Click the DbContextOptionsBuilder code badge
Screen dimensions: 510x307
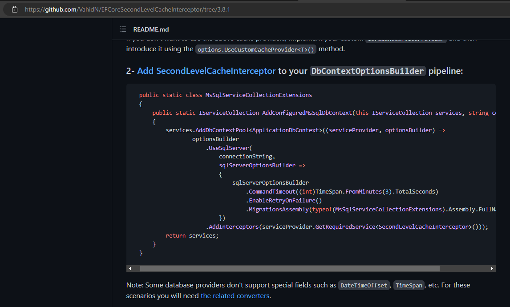pyautogui.click(x=368, y=71)
